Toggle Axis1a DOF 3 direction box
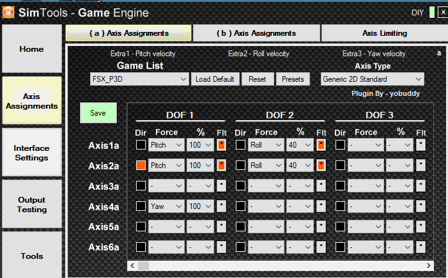448x278 pixels. (x=340, y=145)
